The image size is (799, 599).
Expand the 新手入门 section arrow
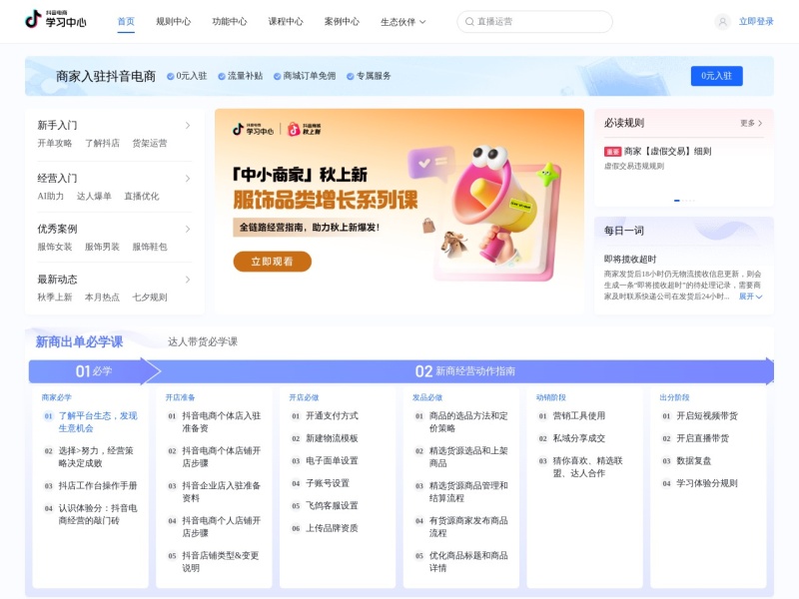pyautogui.click(x=188, y=126)
